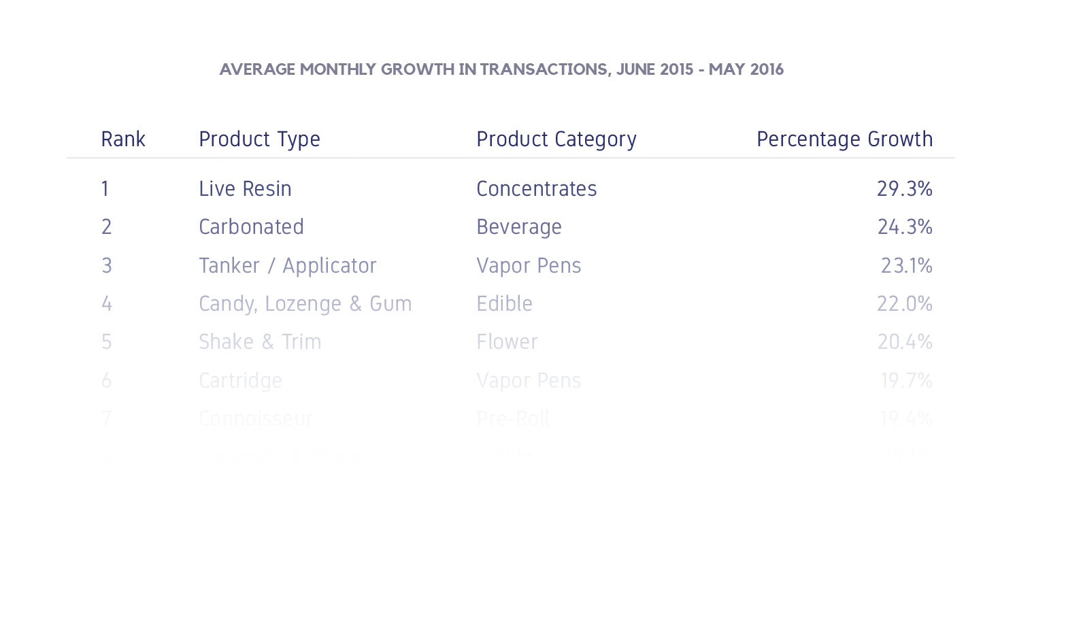Select Candy, Lozenge & Gum entry
Screen dimensions: 1083x623
305,304
